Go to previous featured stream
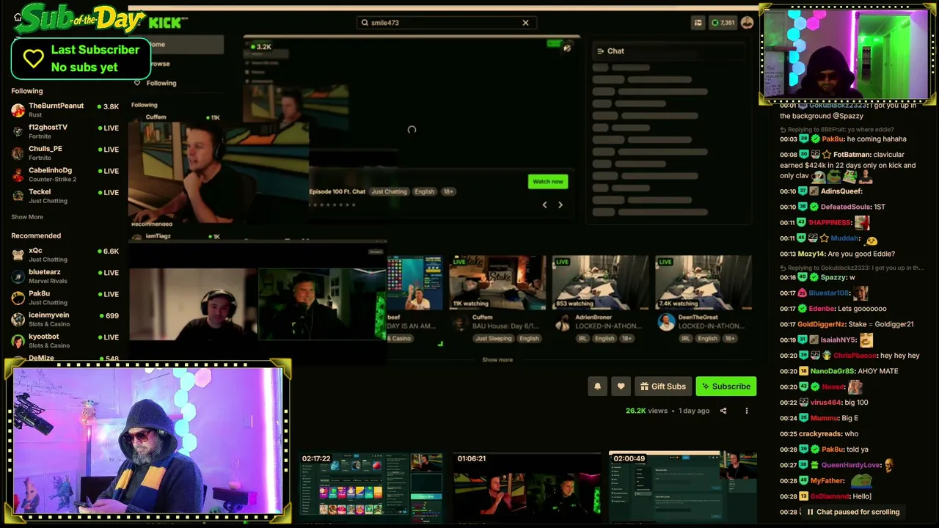Image resolution: width=939 pixels, height=528 pixels. point(544,205)
